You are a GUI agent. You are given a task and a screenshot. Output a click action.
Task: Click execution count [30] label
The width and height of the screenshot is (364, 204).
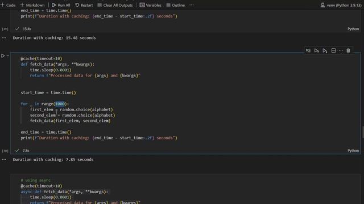click(5, 151)
